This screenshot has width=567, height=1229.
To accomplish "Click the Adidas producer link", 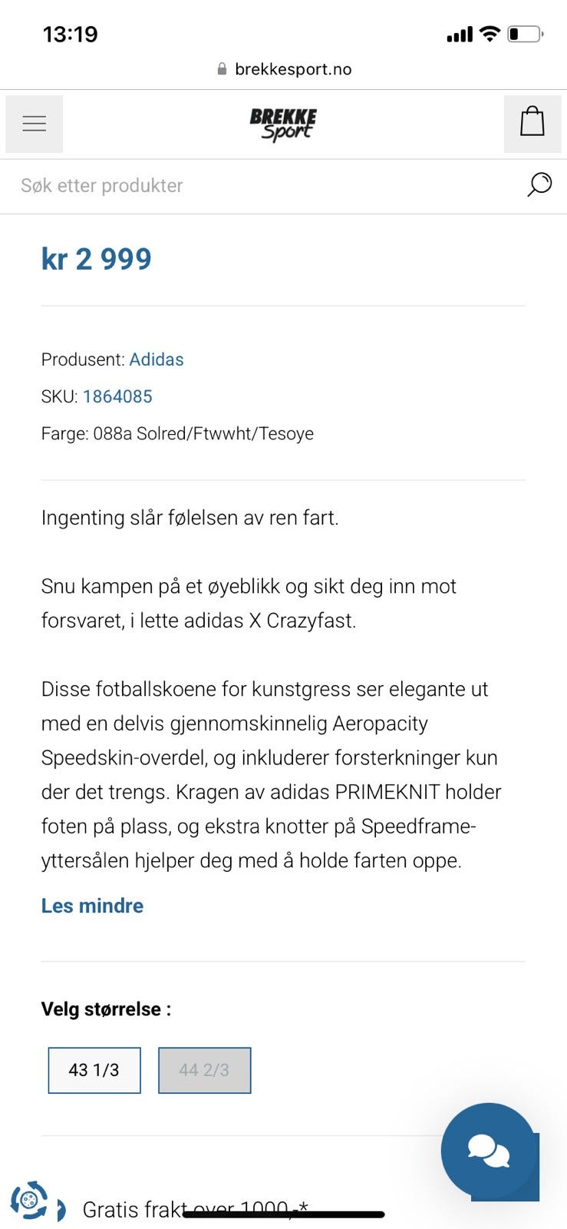I will click(157, 359).
